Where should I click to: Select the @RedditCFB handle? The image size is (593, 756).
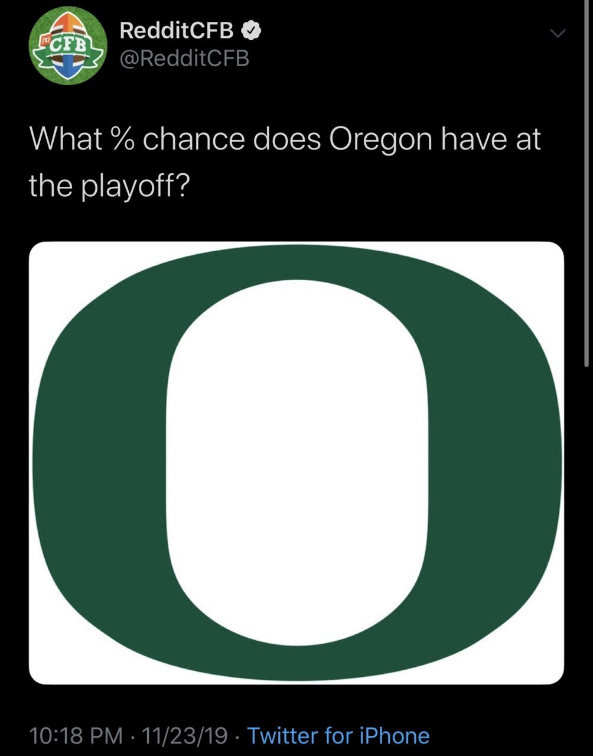click(x=184, y=59)
